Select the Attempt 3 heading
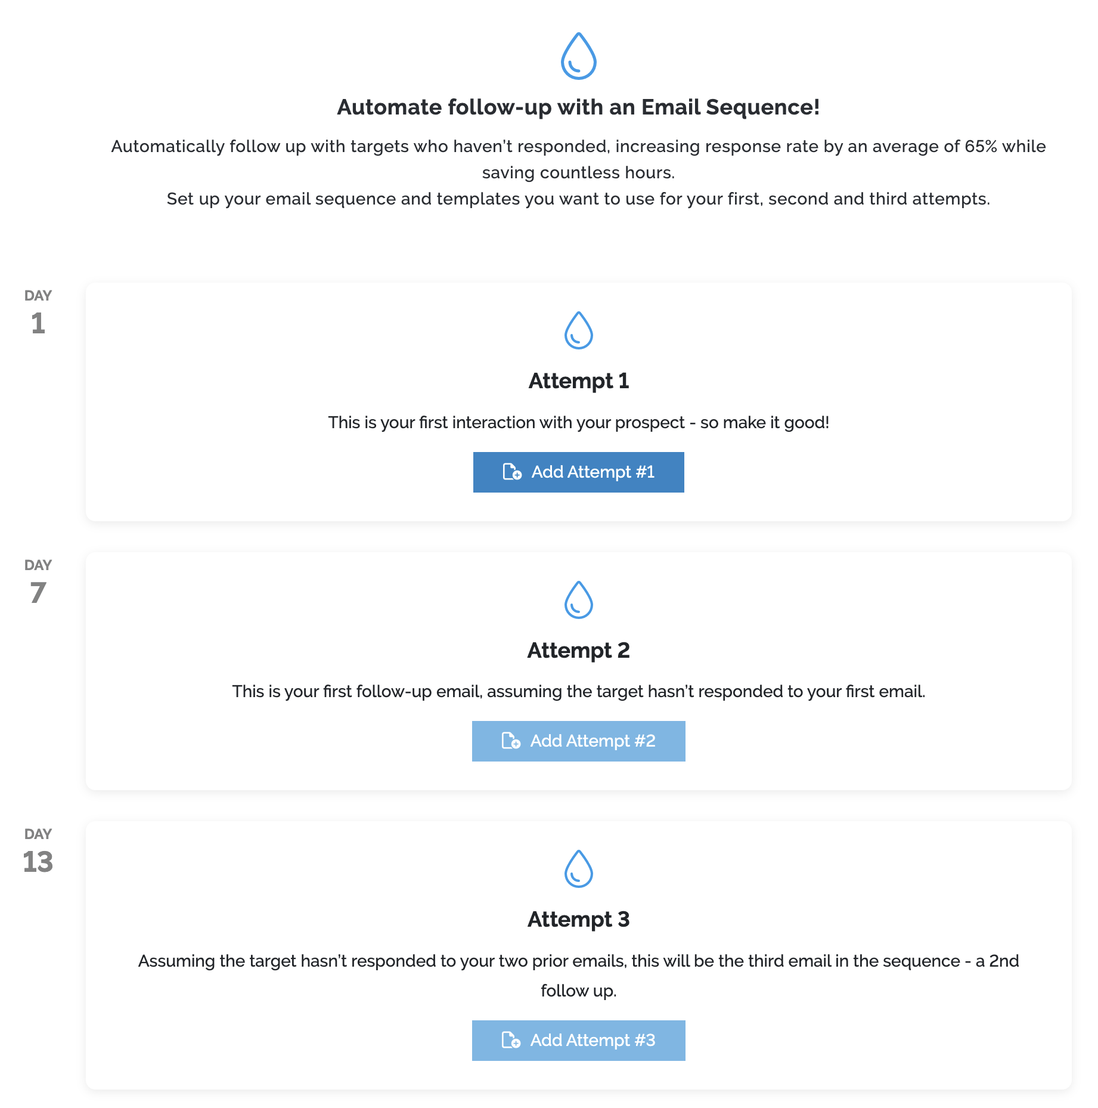 point(578,919)
